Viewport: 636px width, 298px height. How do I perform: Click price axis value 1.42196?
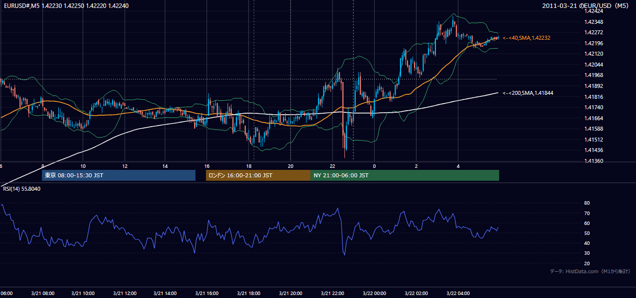point(593,43)
